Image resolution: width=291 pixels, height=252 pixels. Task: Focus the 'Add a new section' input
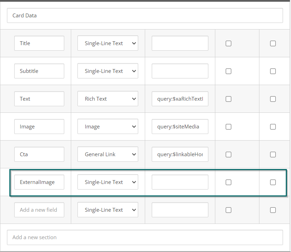(x=145, y=237)
